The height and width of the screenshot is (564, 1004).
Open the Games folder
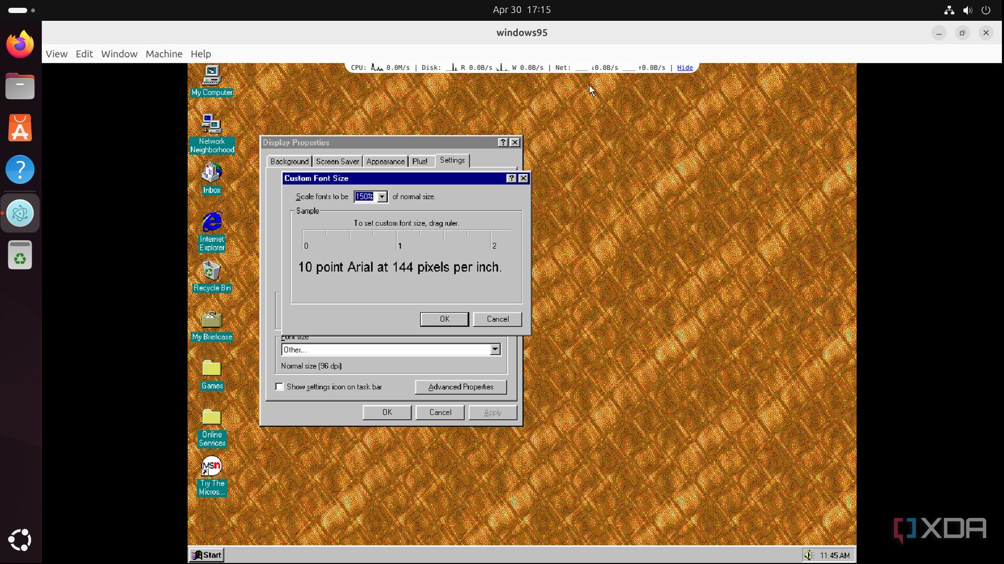tap(212, 375)
